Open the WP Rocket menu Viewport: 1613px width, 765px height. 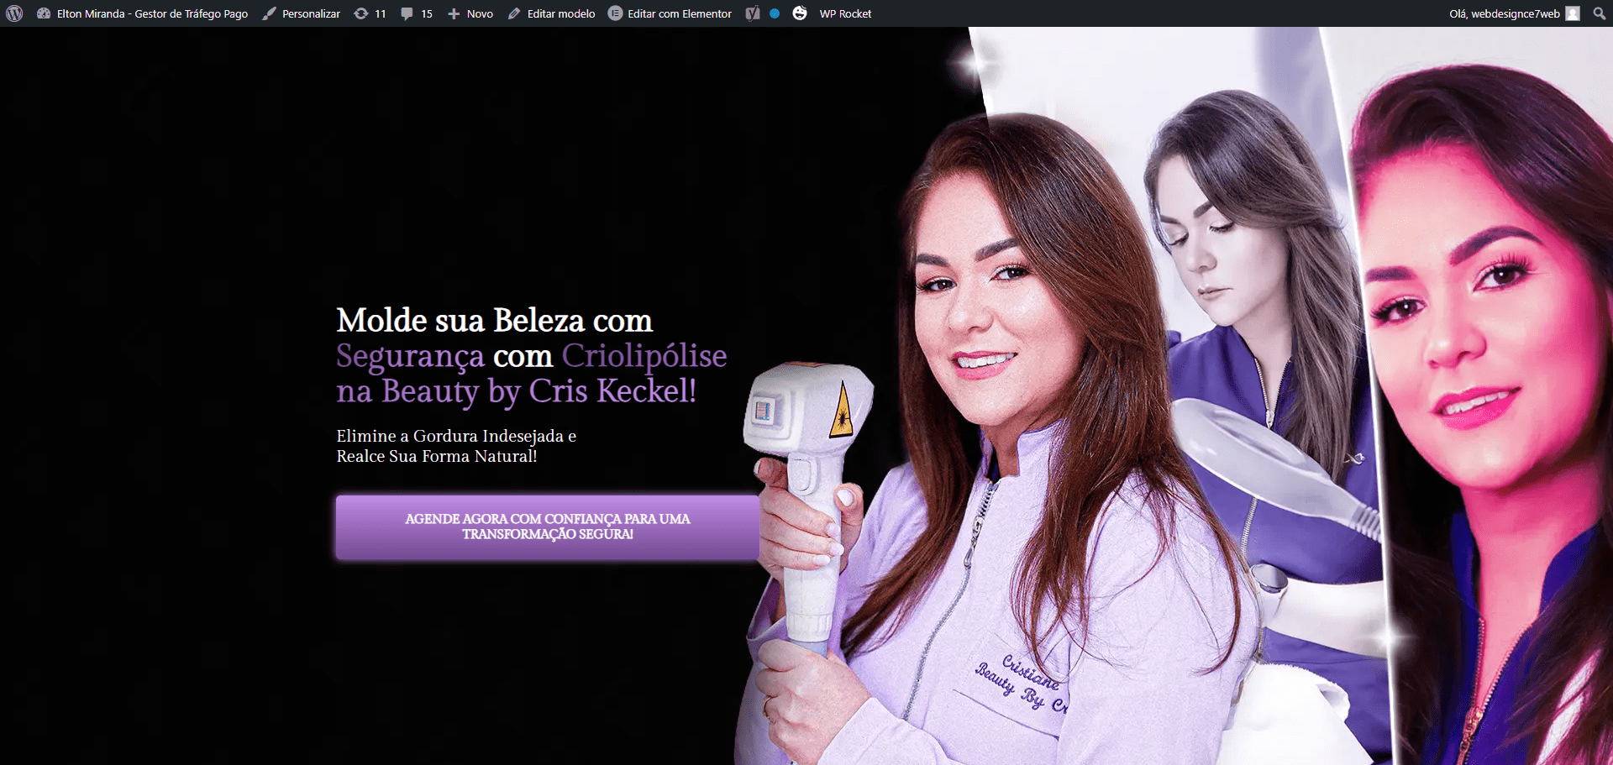tap(845, 13)
